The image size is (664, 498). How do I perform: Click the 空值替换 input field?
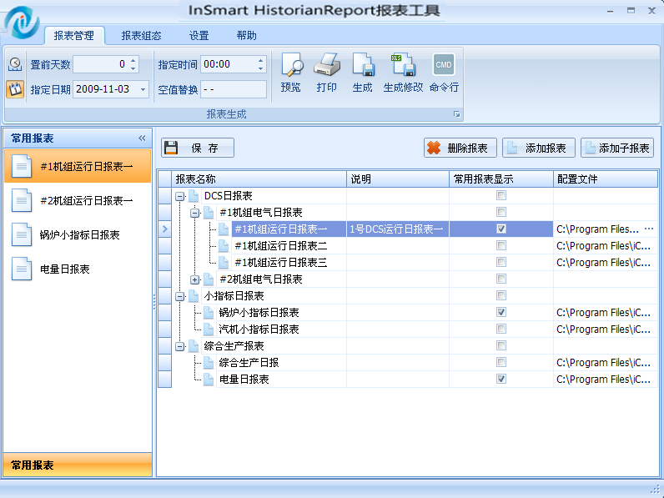(234, 89)
